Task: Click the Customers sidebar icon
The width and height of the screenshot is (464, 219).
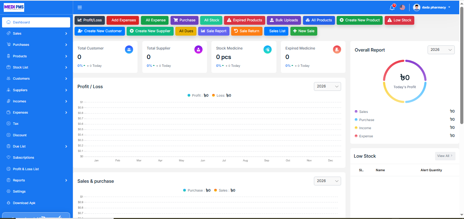Action: [9, 79]
